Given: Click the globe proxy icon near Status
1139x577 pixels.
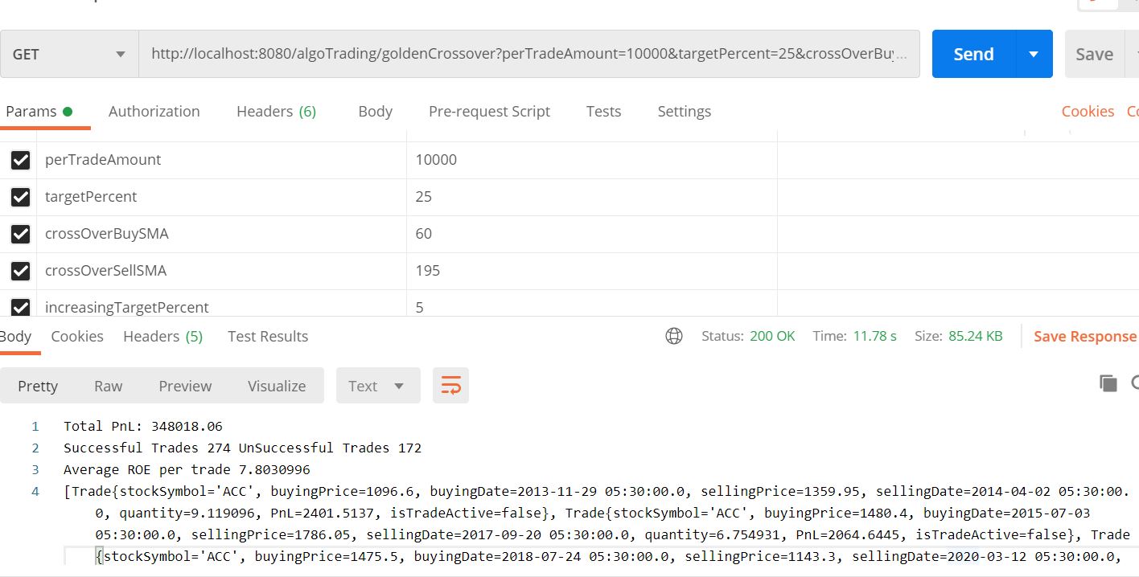Looking at the screenshot, I should point(674,335).
